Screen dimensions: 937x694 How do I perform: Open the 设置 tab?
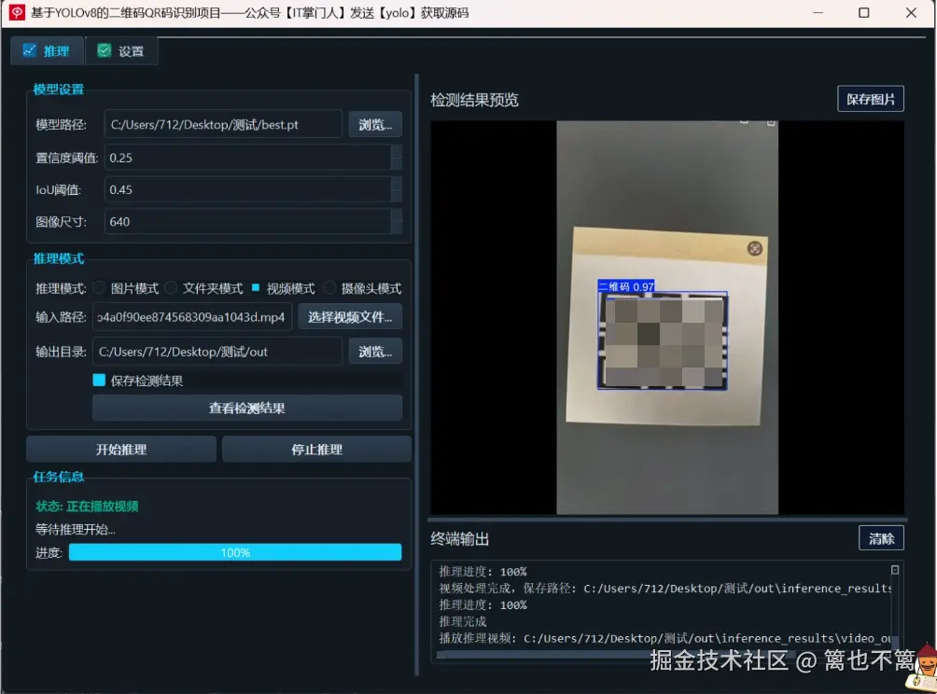(121, 51)
